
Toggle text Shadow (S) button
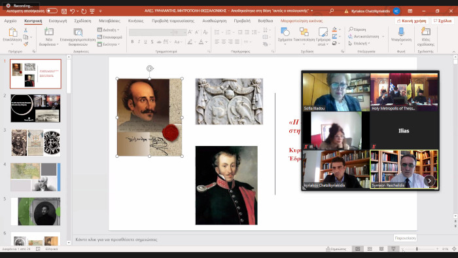click(x=152, y=42)
